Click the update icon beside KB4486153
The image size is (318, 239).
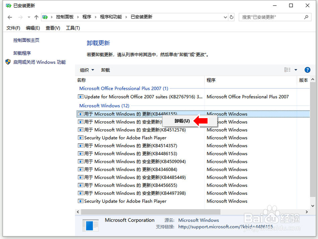[81, 154]
